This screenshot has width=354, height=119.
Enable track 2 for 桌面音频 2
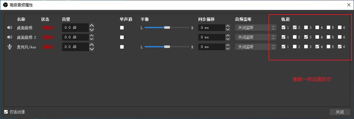coord(295,37)
